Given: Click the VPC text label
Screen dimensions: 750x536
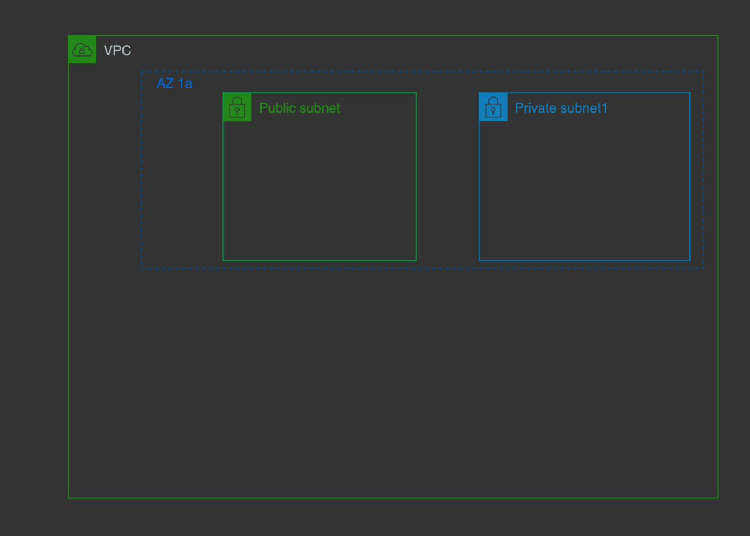Looking at the screenshot, I should click(x=117, y=51).
